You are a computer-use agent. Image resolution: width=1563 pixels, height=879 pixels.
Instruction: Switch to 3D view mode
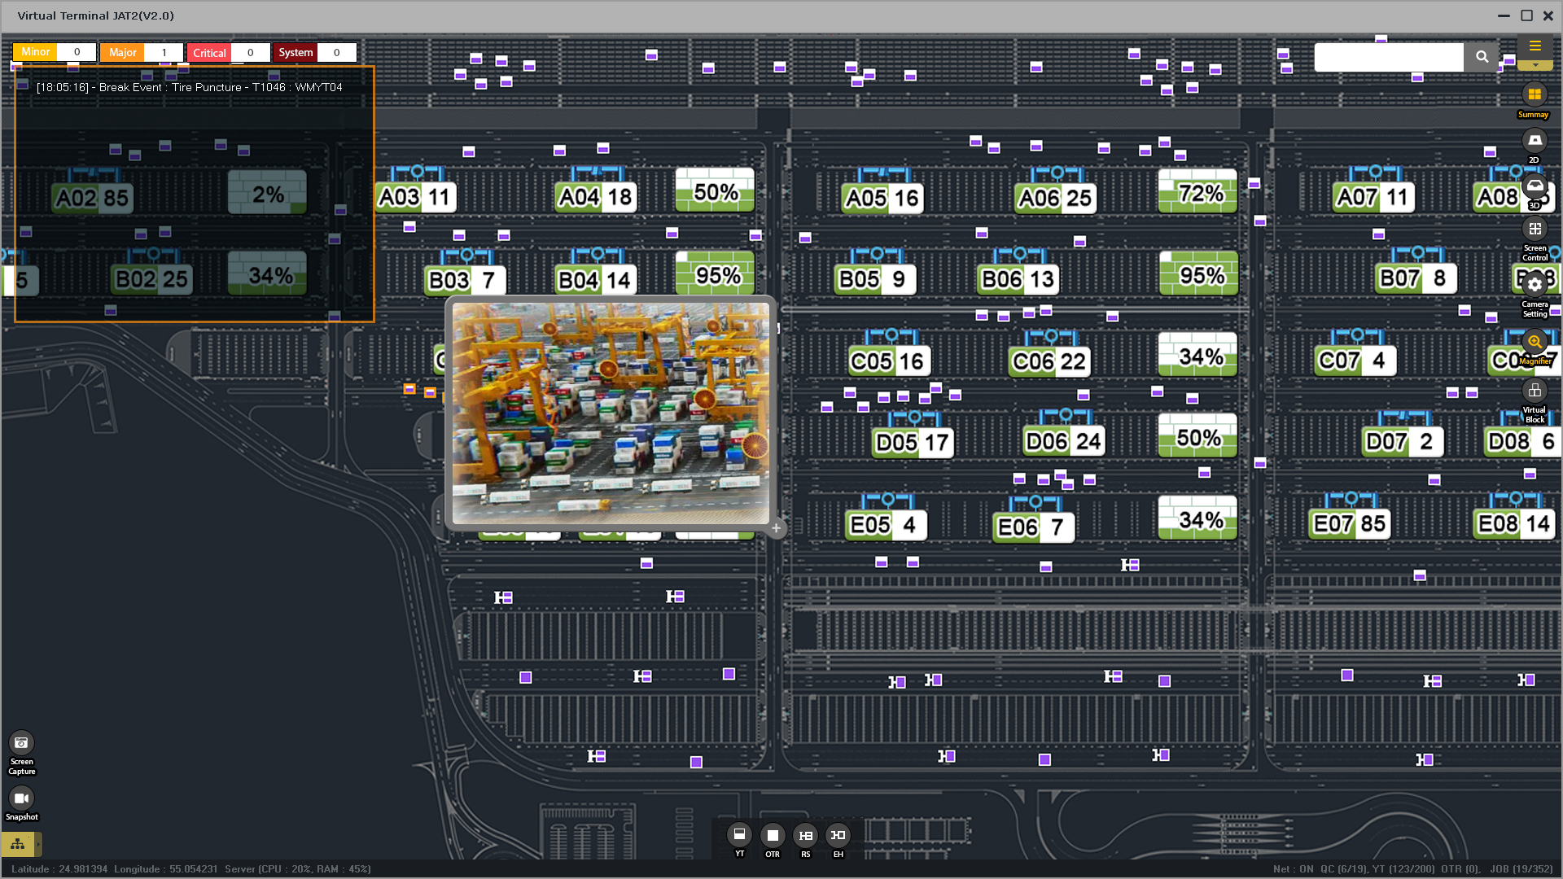tap(1535, 186)
